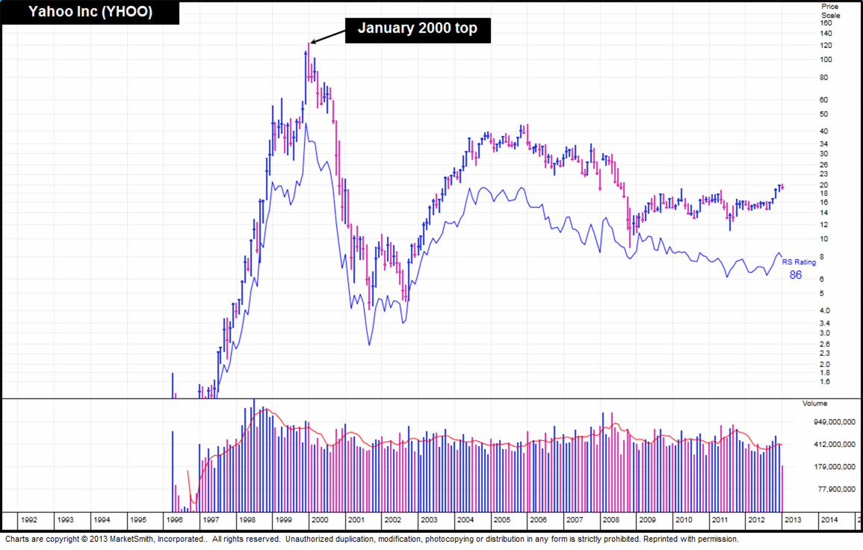
Task: Click the price scale value "14"
Action: (824, 213)
